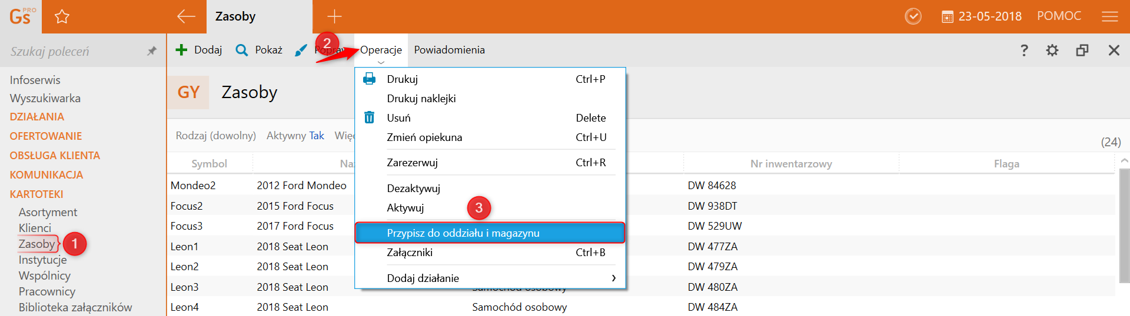Collapse the KARTOTEKI section
1130x316 pixels.
pos(36,194)
